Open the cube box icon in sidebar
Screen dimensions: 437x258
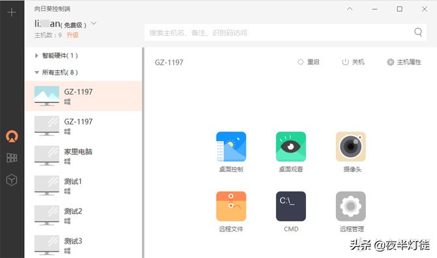[x=12, y=180]
